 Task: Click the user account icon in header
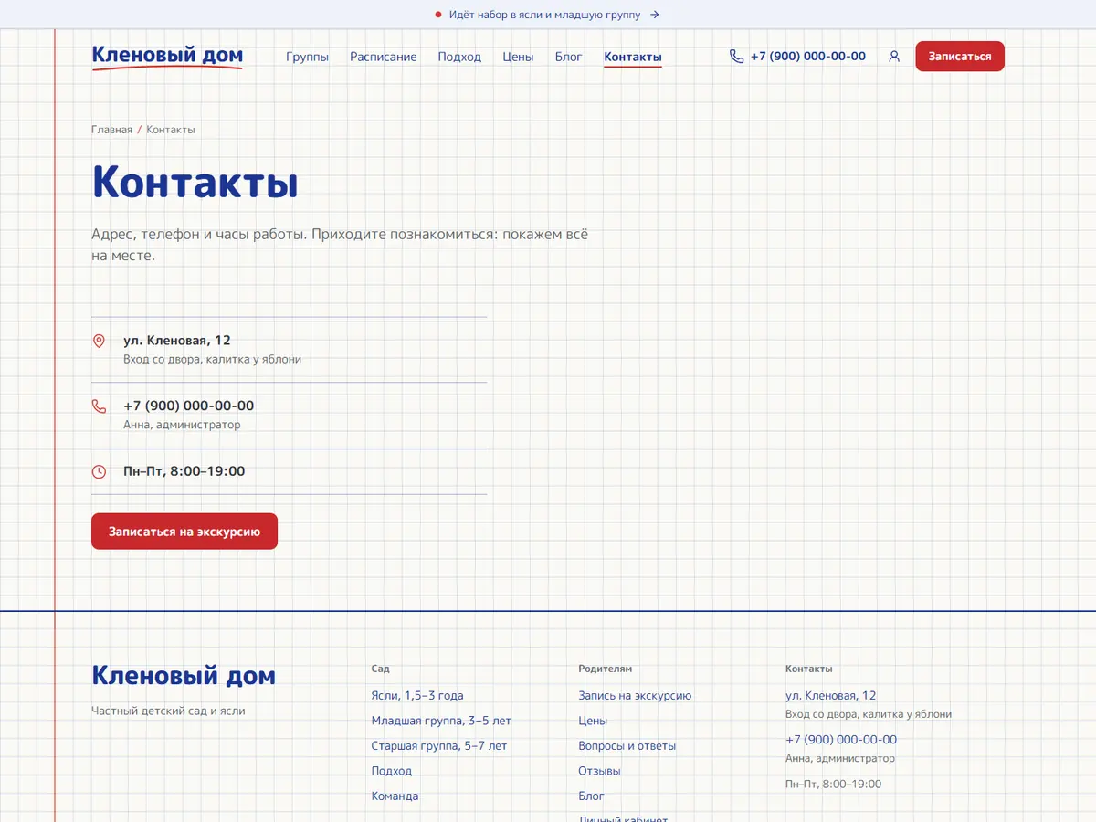tap(894, 57)
